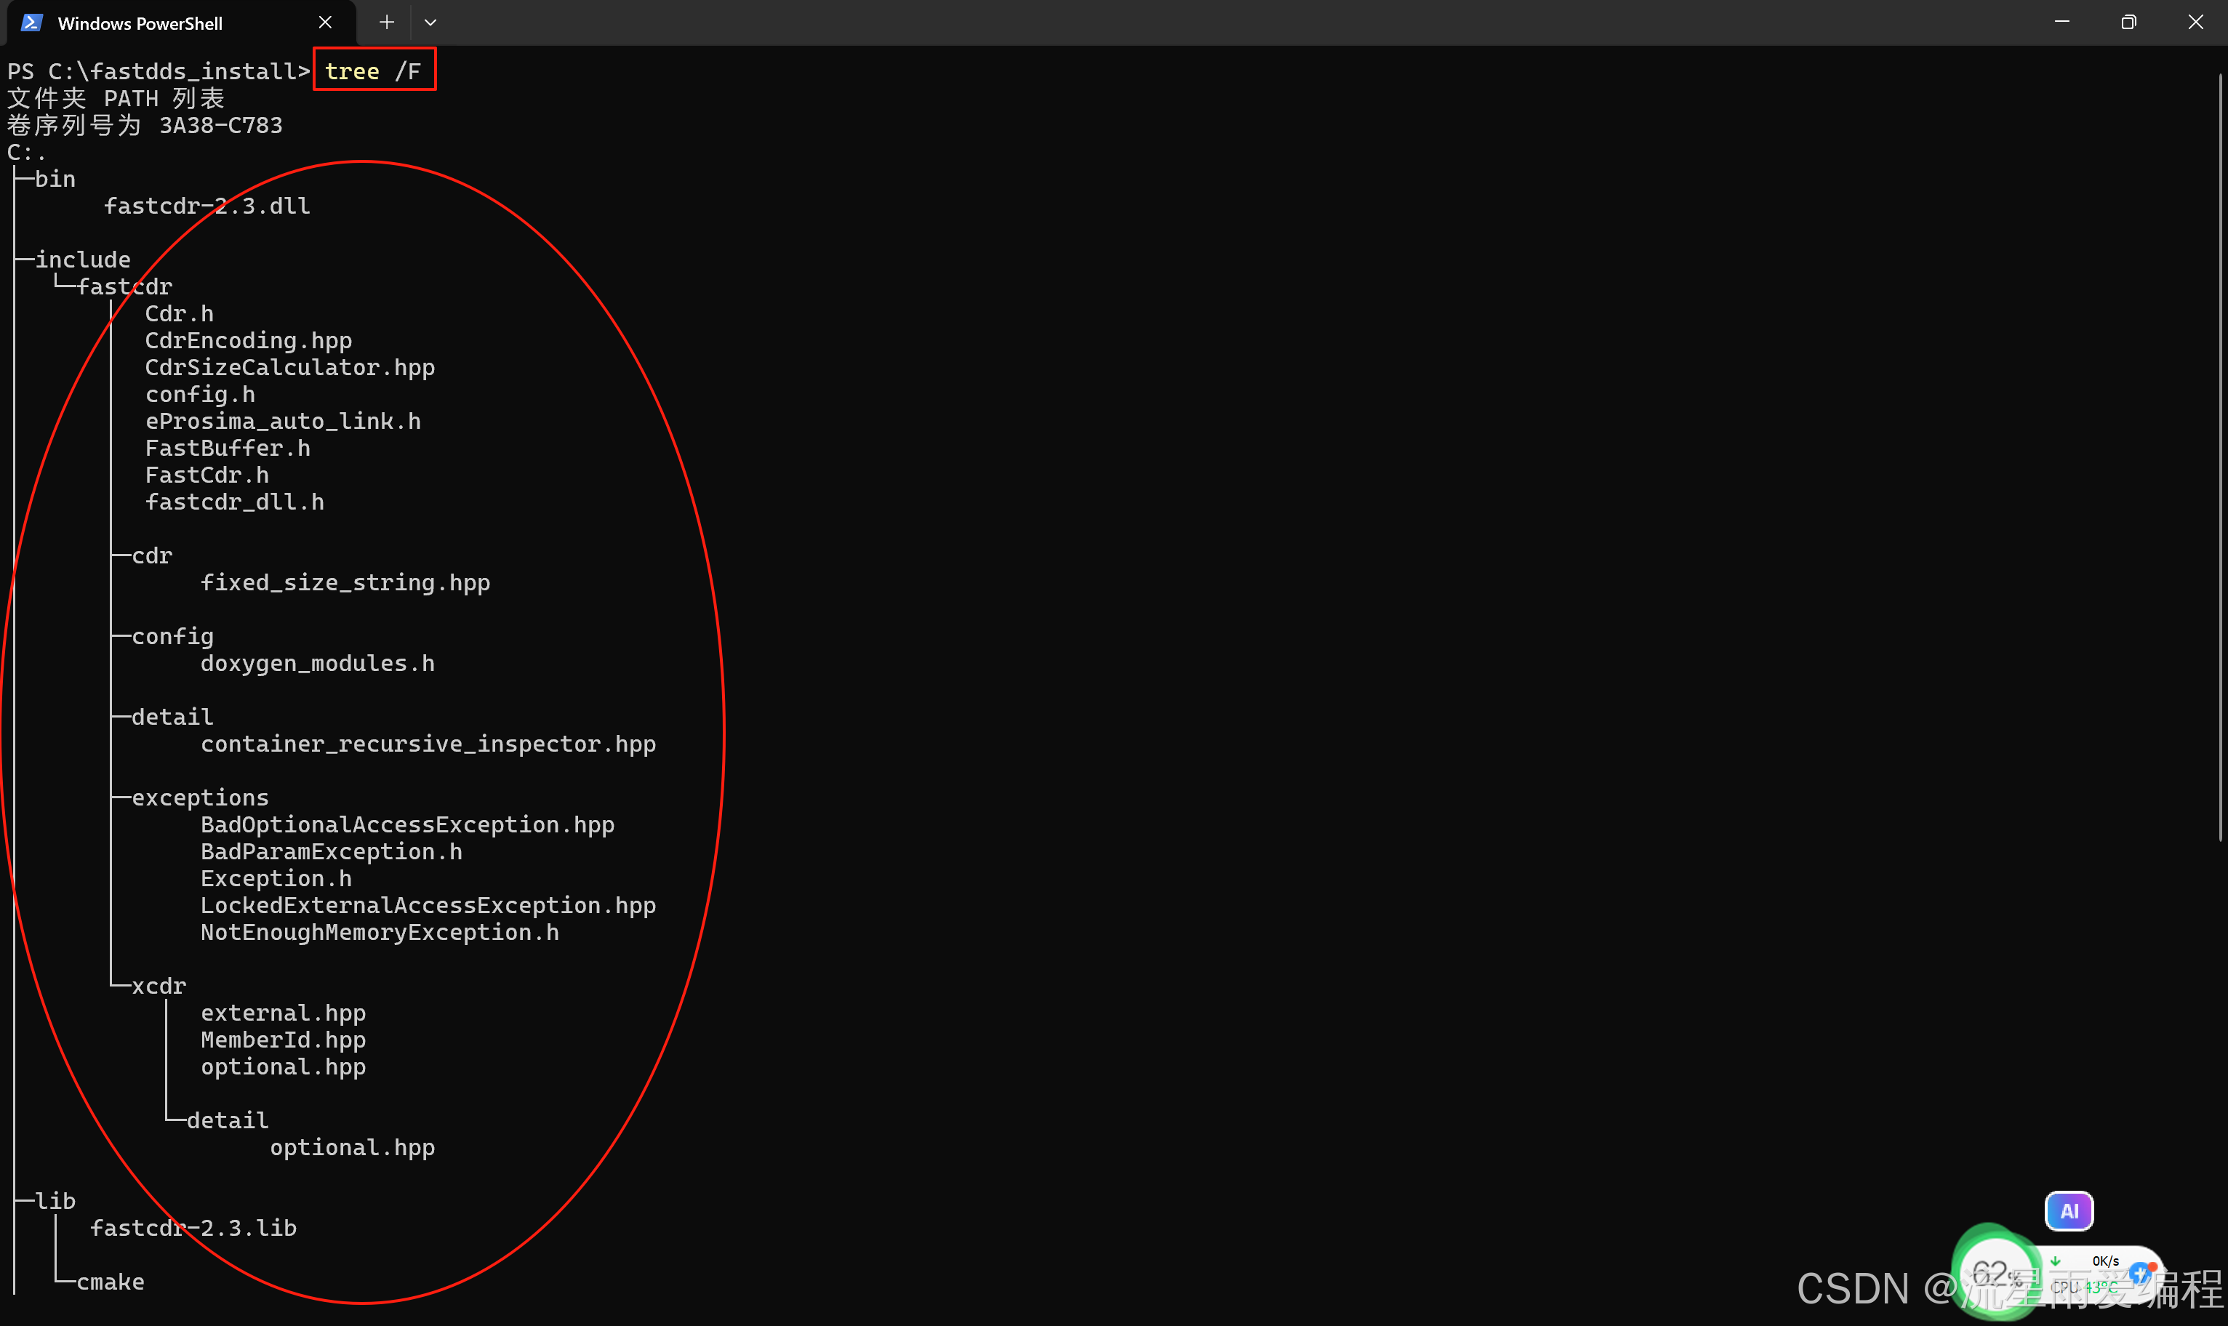Close the Windows PowerShell tab

tap(325, 23)
